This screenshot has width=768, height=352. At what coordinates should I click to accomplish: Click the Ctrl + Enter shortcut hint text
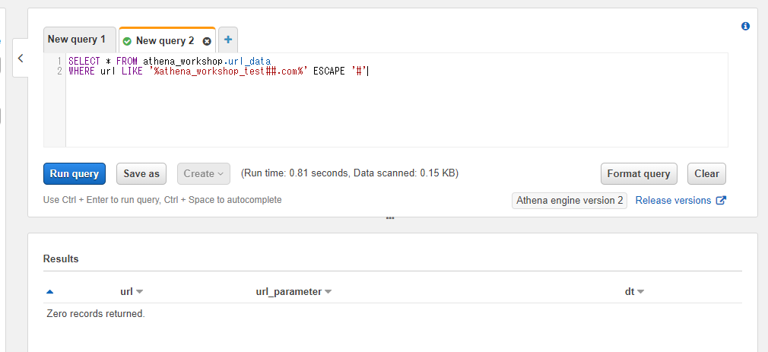(162, 200)
